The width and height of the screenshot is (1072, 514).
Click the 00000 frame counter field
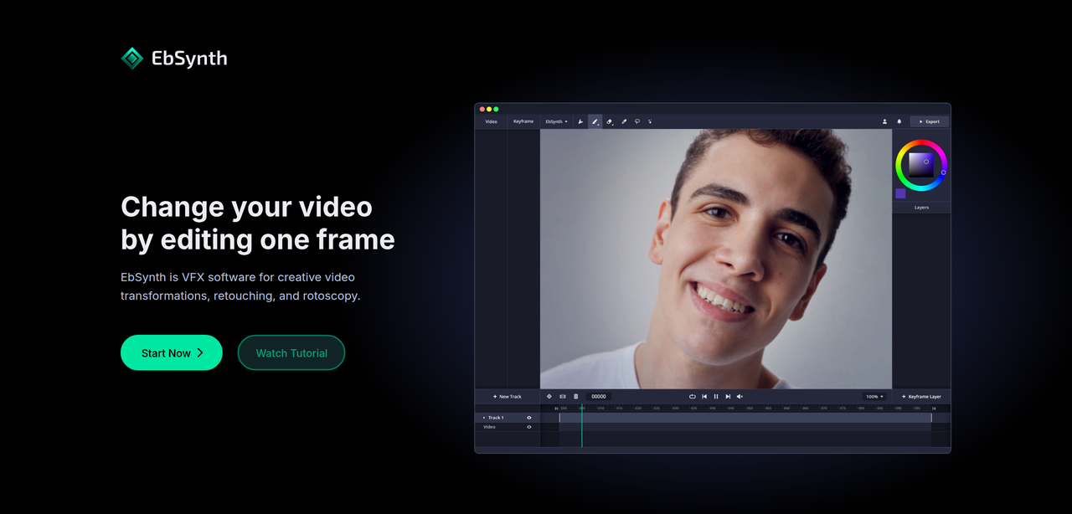pos(599,396)
